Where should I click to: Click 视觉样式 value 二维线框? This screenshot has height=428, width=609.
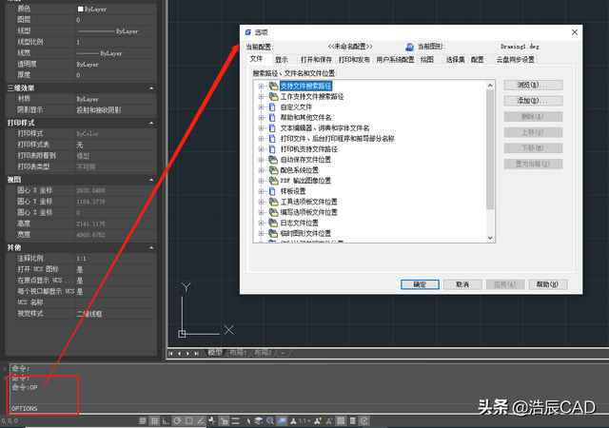click(x=89, y=314)
